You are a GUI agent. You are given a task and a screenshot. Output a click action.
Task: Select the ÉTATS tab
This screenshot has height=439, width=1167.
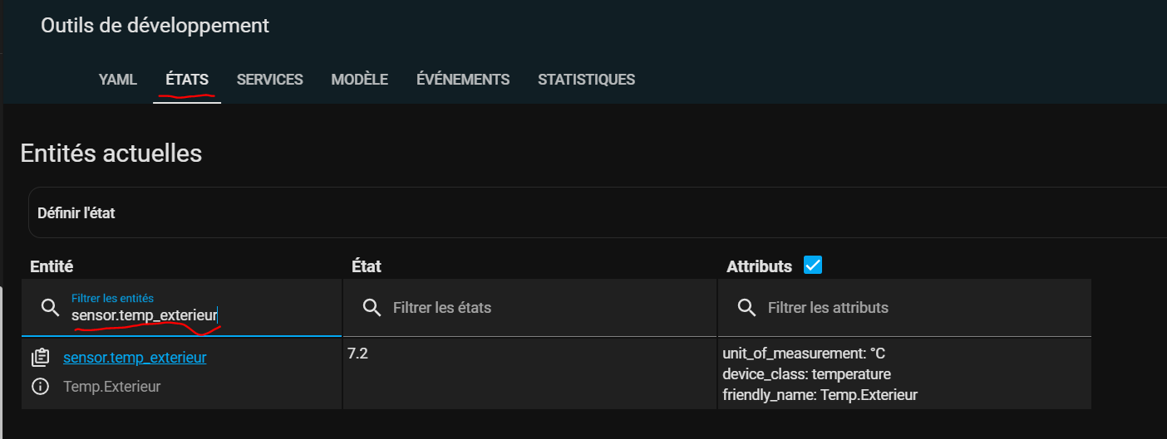click(187, 80)
